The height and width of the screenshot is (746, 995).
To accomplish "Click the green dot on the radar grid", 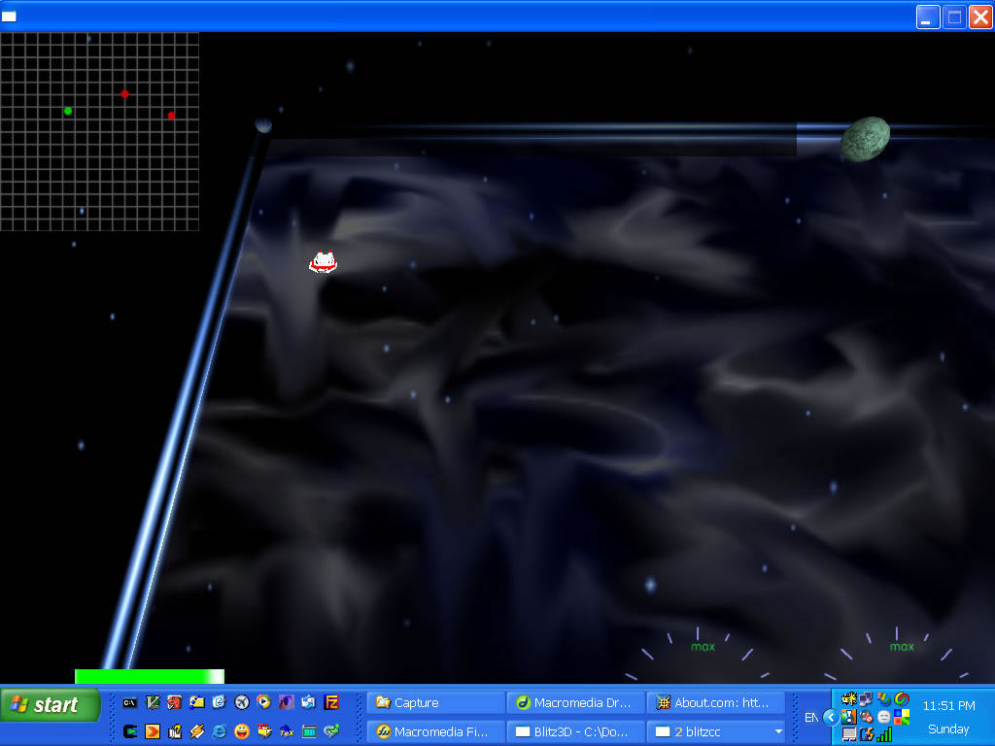I will coord(68,111).
